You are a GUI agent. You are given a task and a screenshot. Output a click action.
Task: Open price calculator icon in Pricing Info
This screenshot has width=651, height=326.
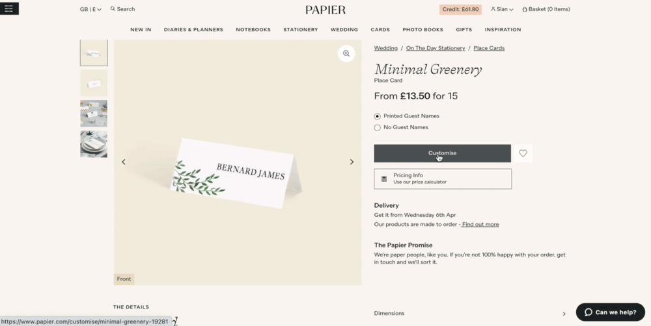[384, 179]
